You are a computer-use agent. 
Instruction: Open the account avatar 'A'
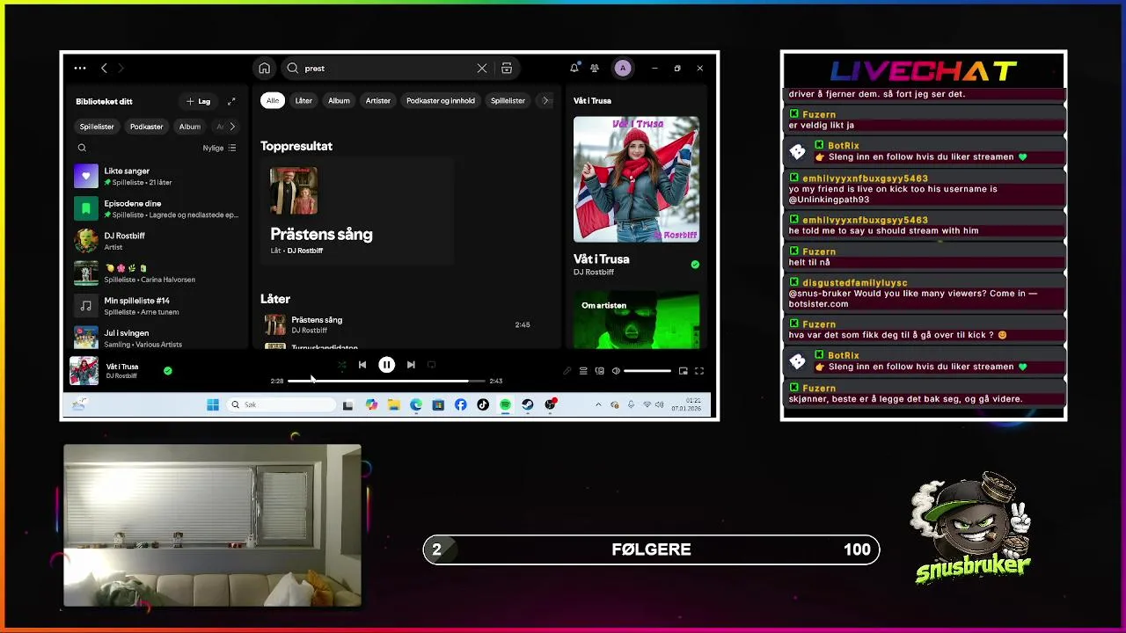click(623, 68)
